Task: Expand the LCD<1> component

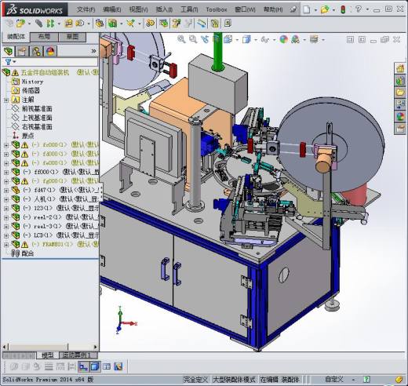Action: (6, 235)
